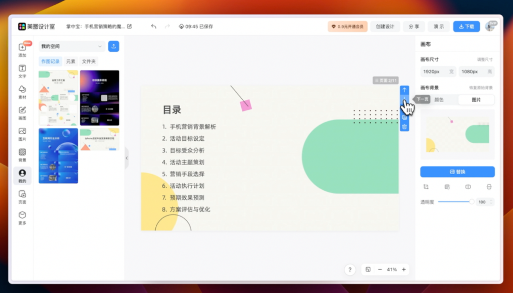The width and height of the screenshot is (513, 293).
Task: Click the crop icon below 替换 button
Action: pyautogui.click(x=426, y=186)
